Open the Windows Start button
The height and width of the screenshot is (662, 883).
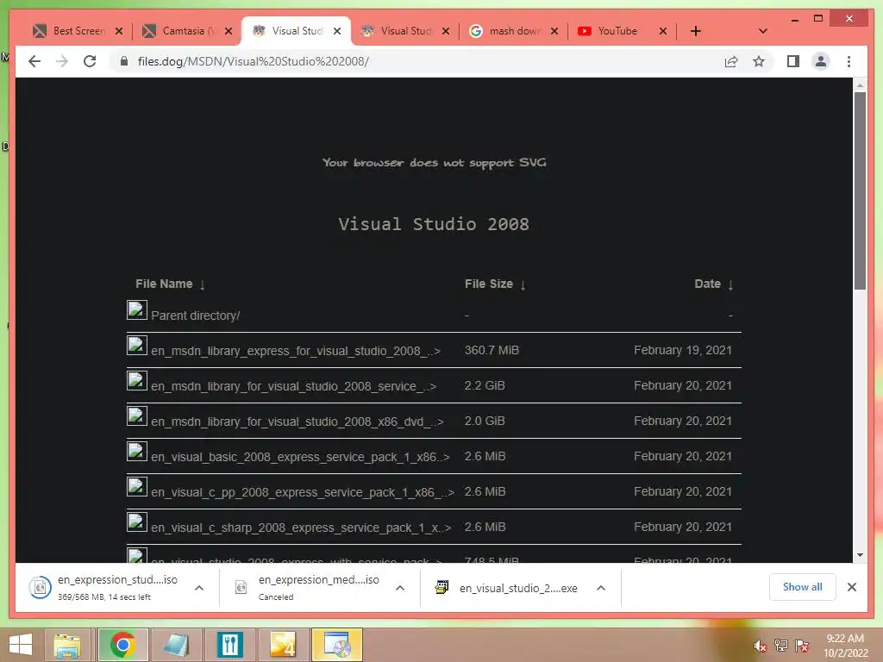(x=21, y=645)
